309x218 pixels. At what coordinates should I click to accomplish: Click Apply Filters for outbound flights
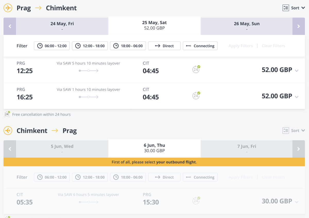tap(241, 46)
